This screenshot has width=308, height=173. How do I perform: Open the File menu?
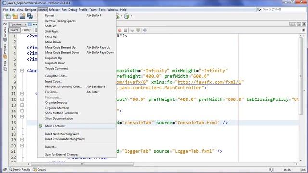pos(5,10)
